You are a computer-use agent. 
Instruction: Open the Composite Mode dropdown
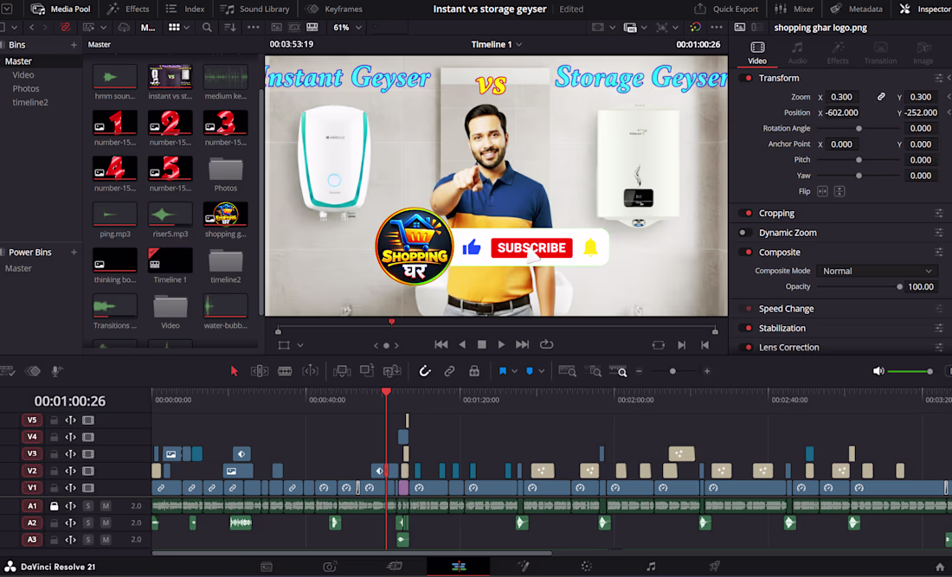pyautogui.click(x=877, y=271)
